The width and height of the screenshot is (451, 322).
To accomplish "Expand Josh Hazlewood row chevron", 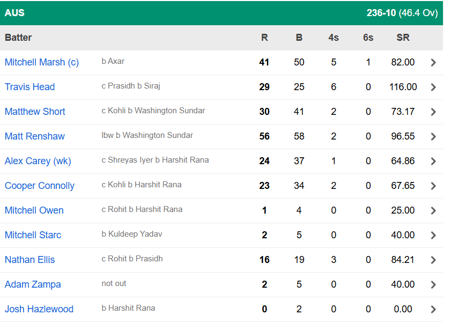I will point(433,309).
